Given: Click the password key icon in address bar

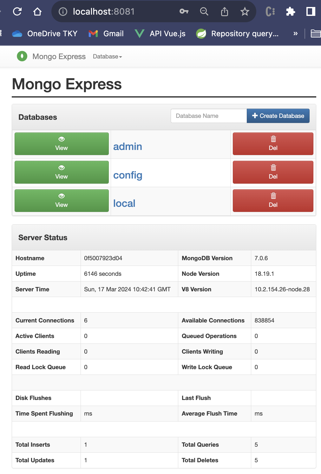Looking at the screenshot, I should [184, 12].
